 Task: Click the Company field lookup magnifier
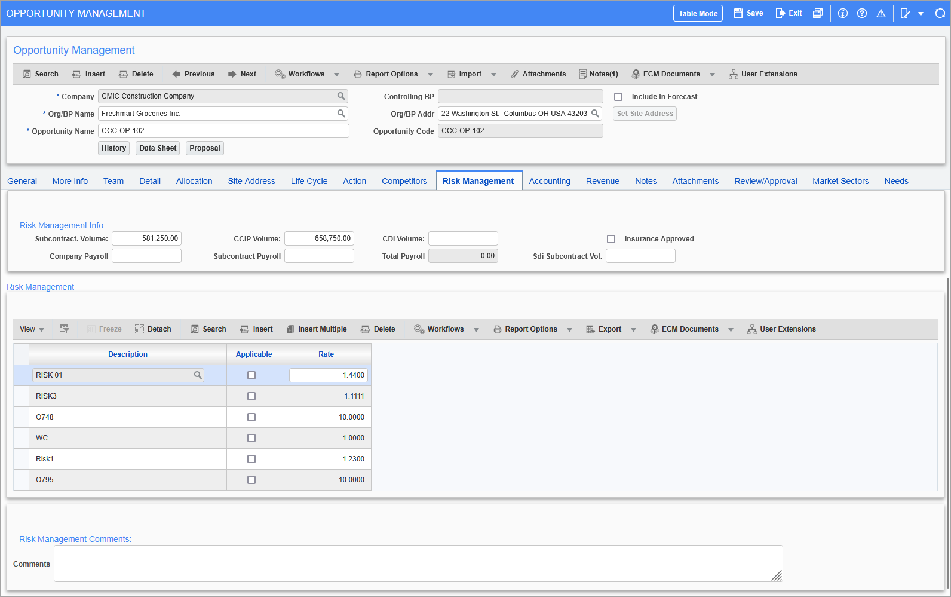pyautogui.click(x=341, y=96)
